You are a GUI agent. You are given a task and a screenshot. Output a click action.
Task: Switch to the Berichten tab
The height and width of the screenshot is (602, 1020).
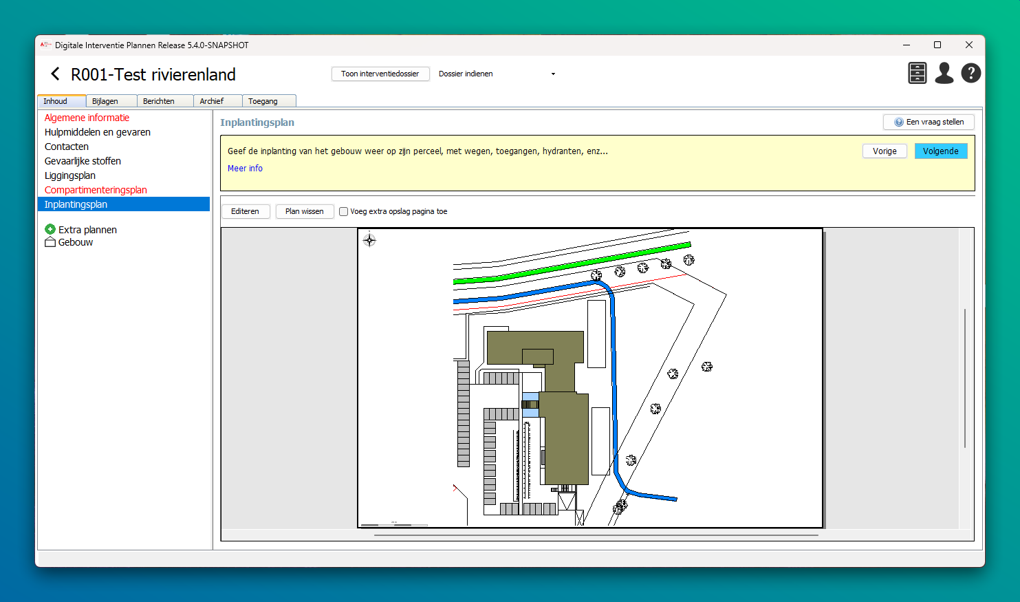coord(165,100)
